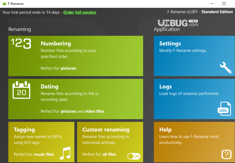Click "Your trial period ends in 14 days" text
235x163 pixels.
coord(31,12)
